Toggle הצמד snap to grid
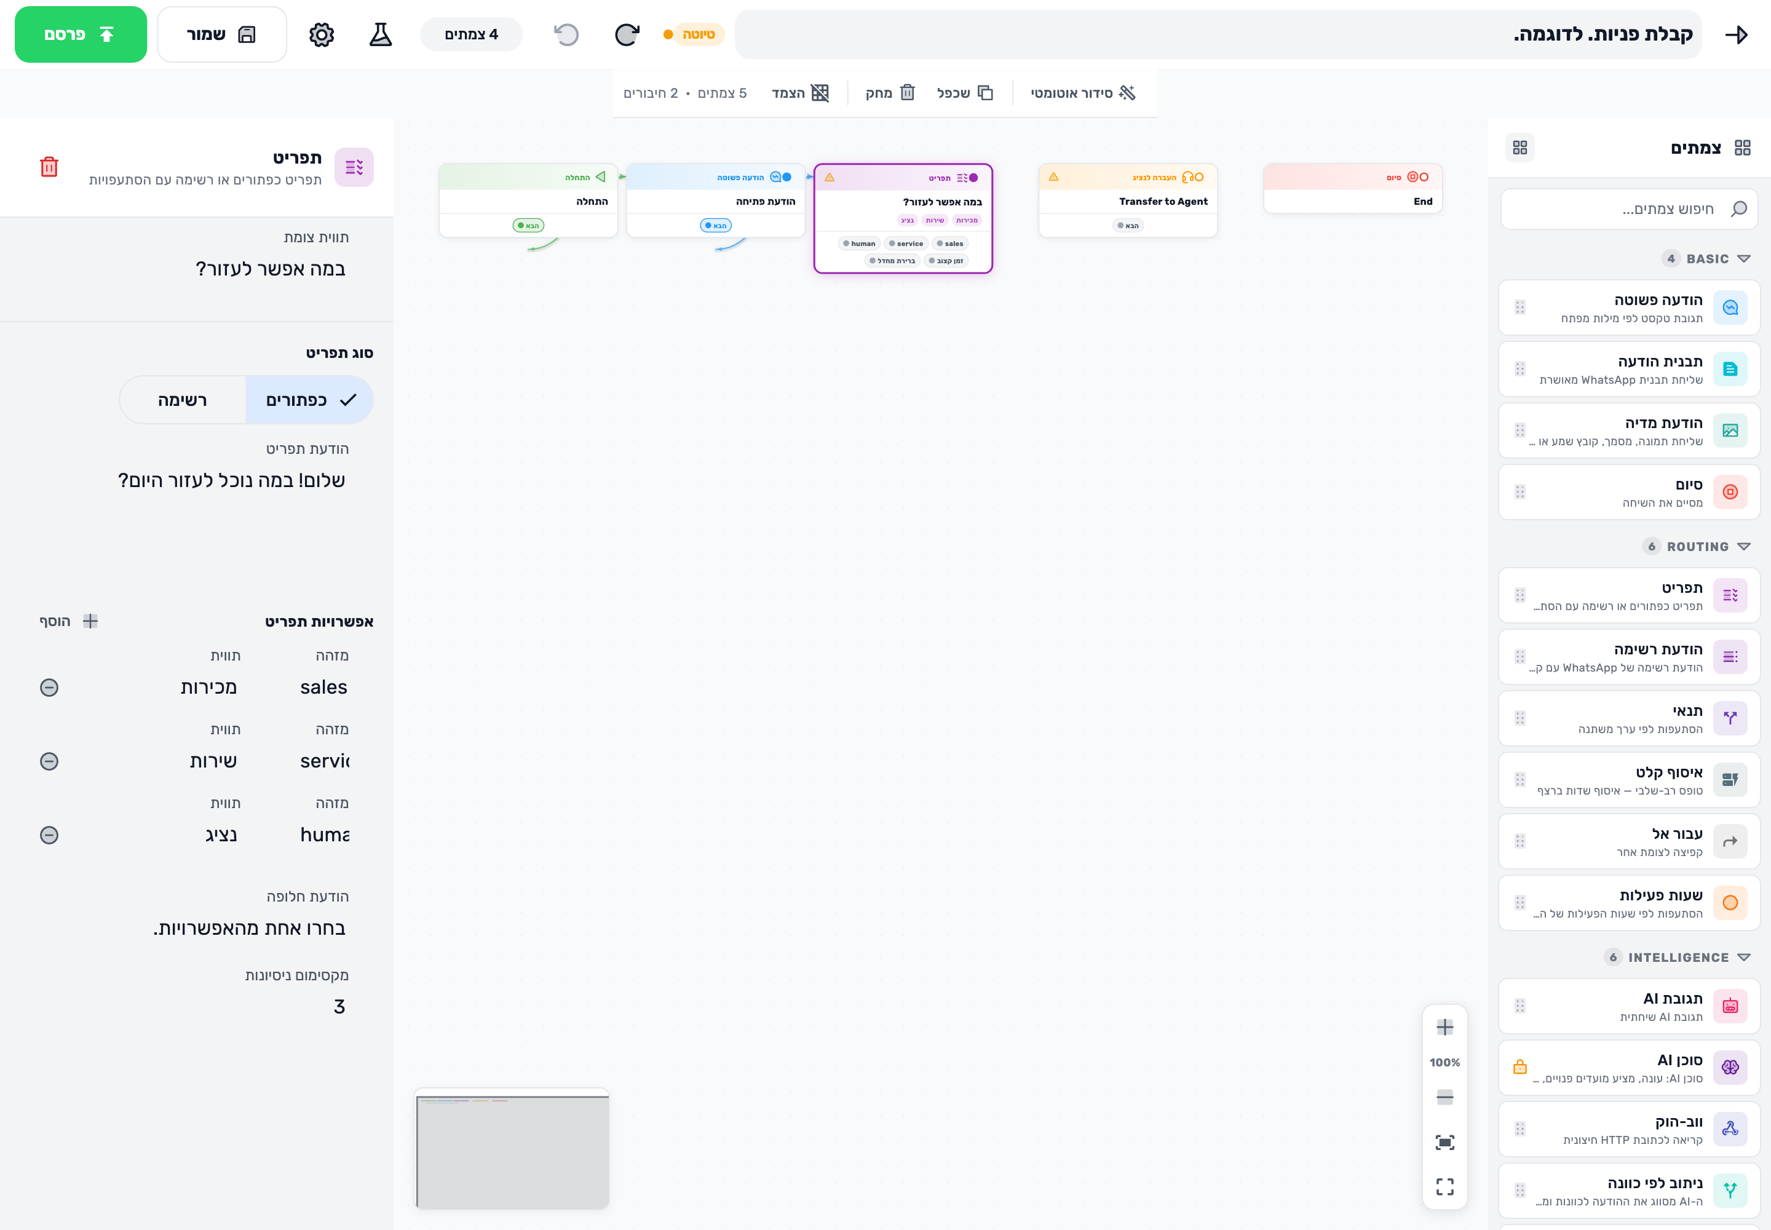This screenshot has width=1771, height=1230. pyautogui.click(x=800, y=93)
